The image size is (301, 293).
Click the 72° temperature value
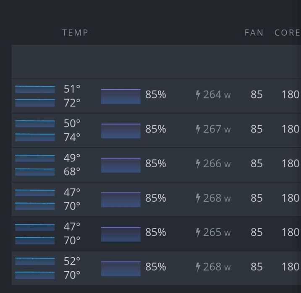72,103
